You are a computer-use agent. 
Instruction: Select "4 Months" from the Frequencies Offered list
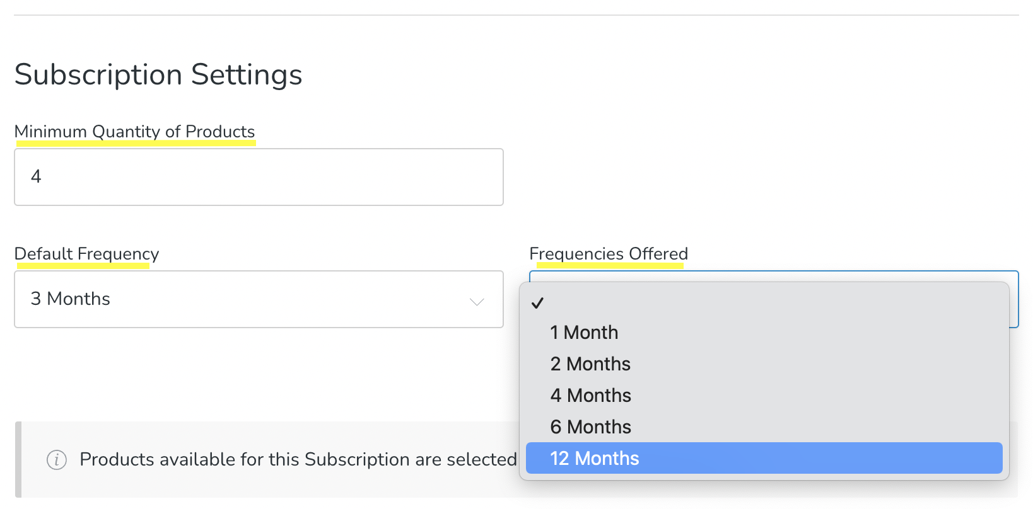(590, 395)
